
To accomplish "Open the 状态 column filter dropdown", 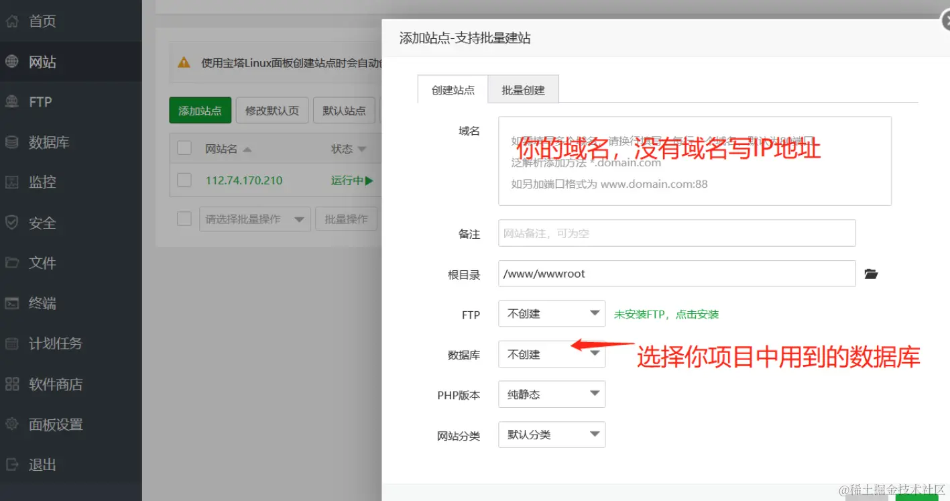I will [x=362, y=149].
